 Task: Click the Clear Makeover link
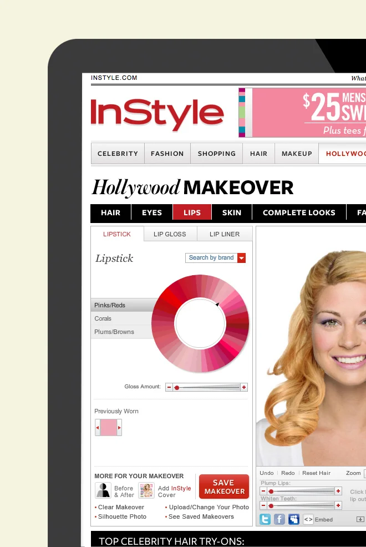tap(121, 507)
